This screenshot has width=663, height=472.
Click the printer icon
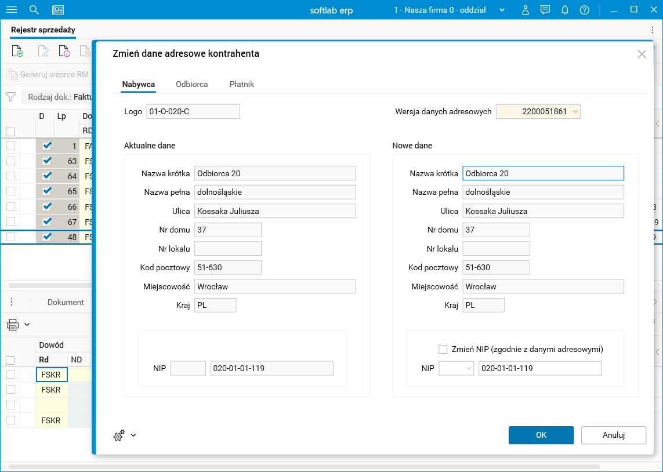pyautogui.click(x=13, y=325)
